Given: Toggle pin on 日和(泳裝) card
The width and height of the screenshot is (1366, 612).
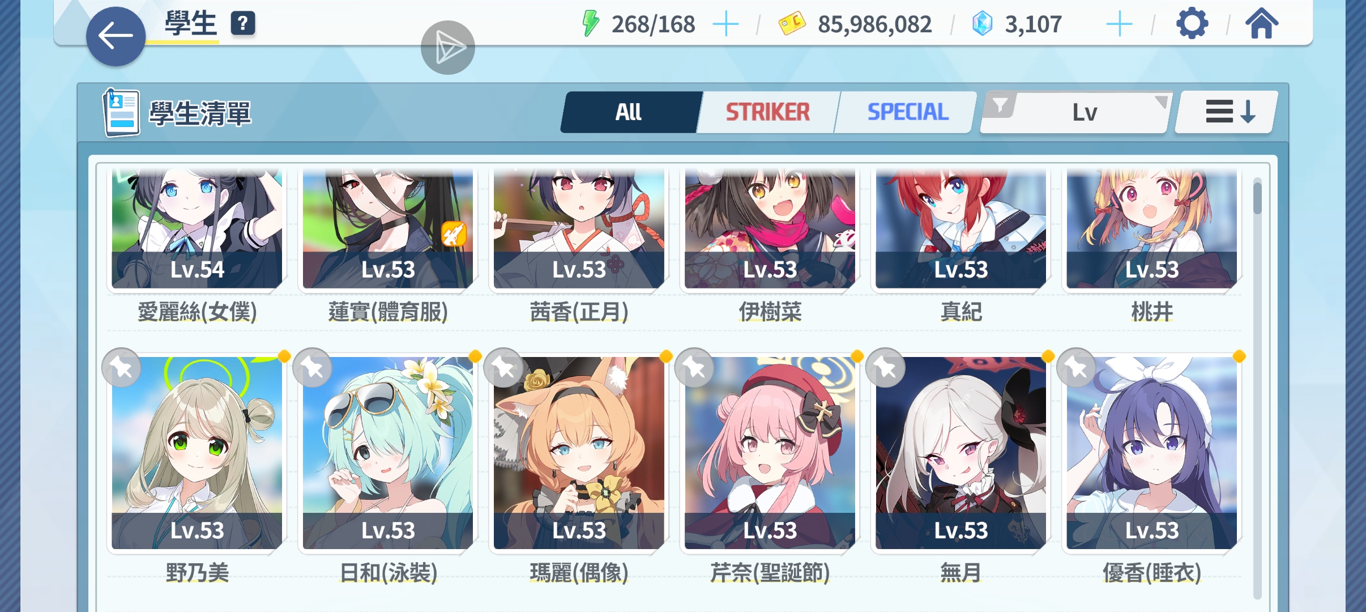Looking at the screenshot, I should 312,368.
